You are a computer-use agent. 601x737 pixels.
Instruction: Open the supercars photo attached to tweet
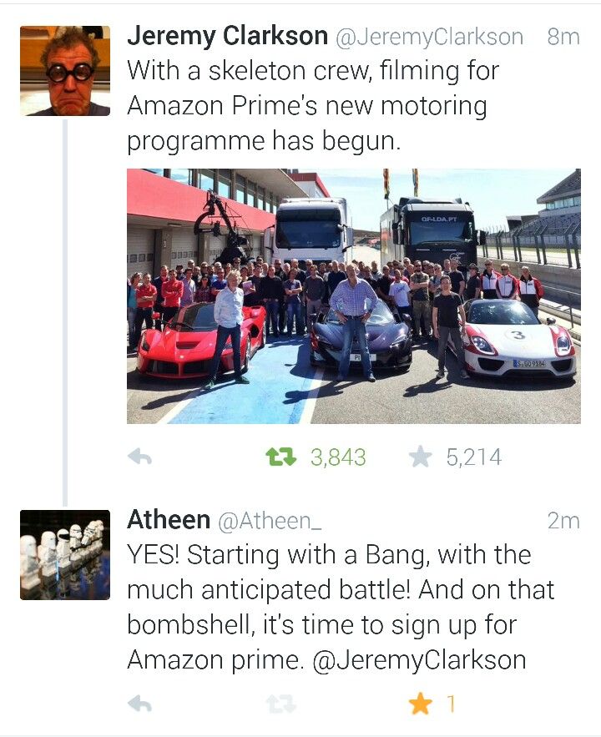click(x=354, y=296)
